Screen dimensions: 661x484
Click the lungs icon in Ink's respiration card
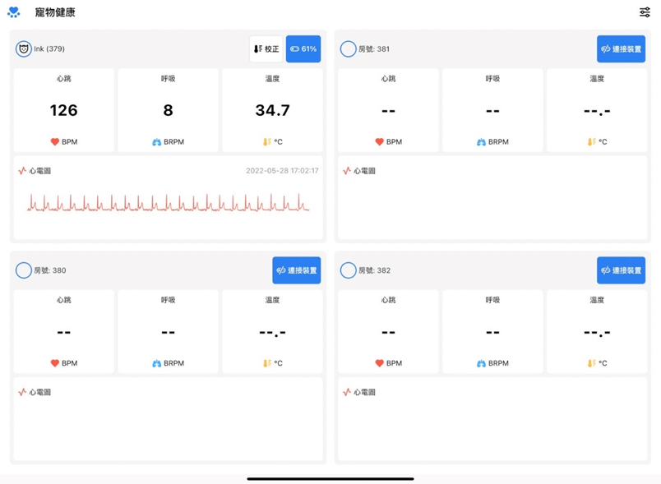click(157, 142)
